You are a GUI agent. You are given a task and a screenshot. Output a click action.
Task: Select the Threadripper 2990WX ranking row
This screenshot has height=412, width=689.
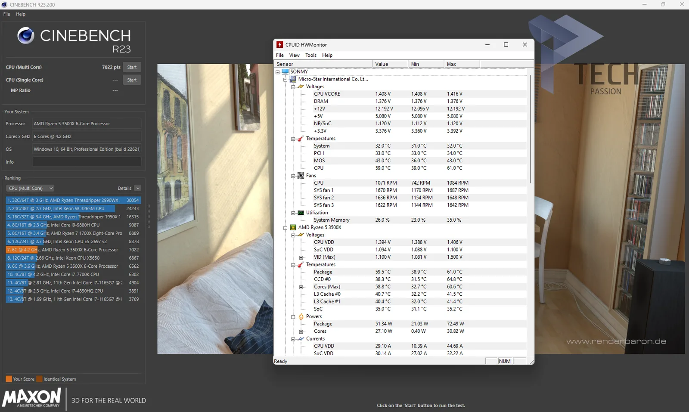click(73, 200)
